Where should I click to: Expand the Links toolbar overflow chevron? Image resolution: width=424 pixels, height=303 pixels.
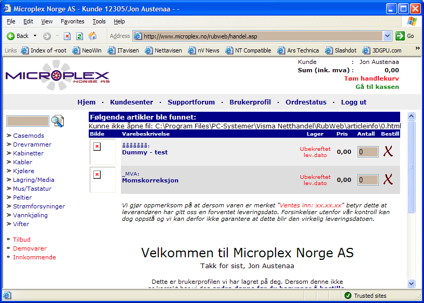pos(417,48)
